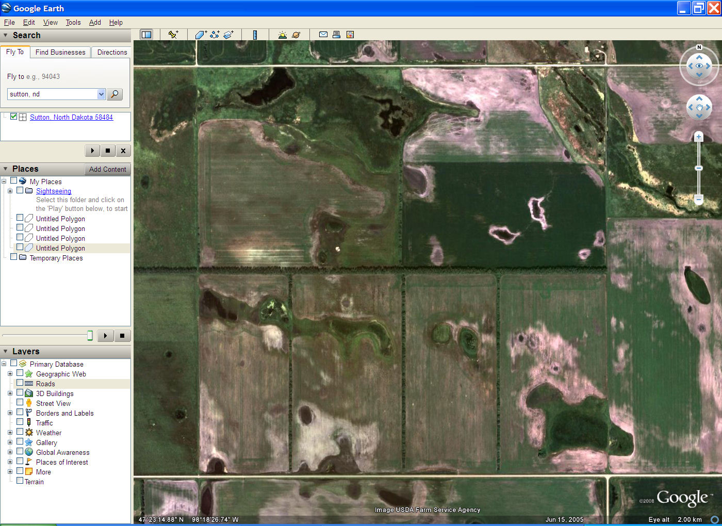Select the Add Image Overlay tool

click(x=228, y=35)
